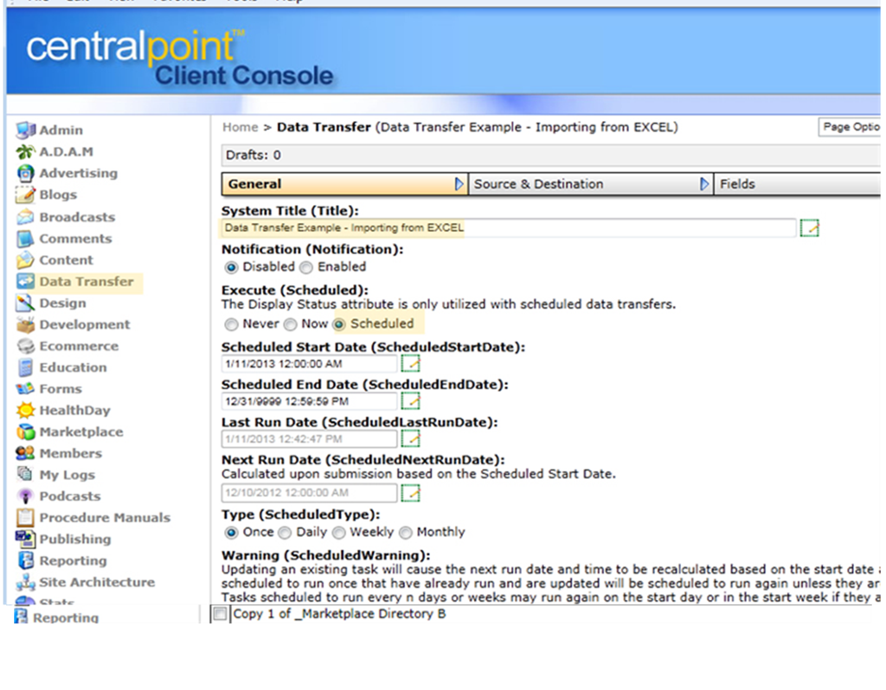The width and height of the screenshot is (886, 690).
Task: Open the Site Architecture icon
Action: coord(25,582)
